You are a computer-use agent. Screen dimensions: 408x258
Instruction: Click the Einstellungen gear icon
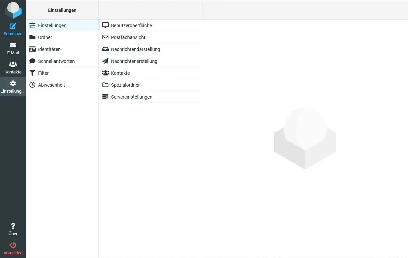point(13,84)
